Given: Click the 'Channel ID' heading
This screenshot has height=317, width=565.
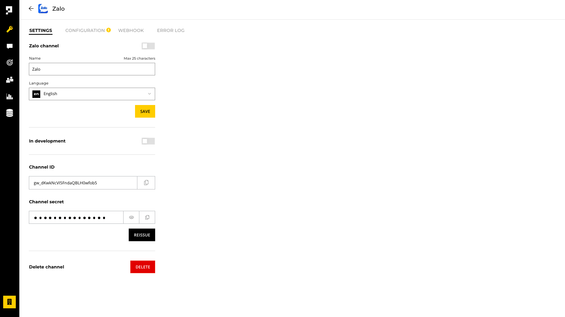Looking at the screenshot, I should pos(42,167).
